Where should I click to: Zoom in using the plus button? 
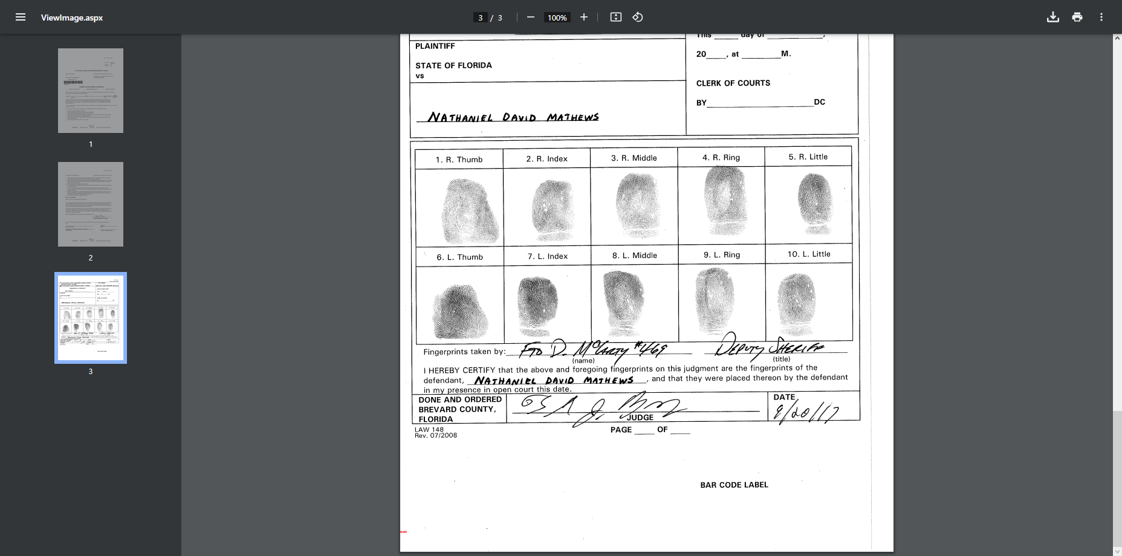click(x=584, y=18)
